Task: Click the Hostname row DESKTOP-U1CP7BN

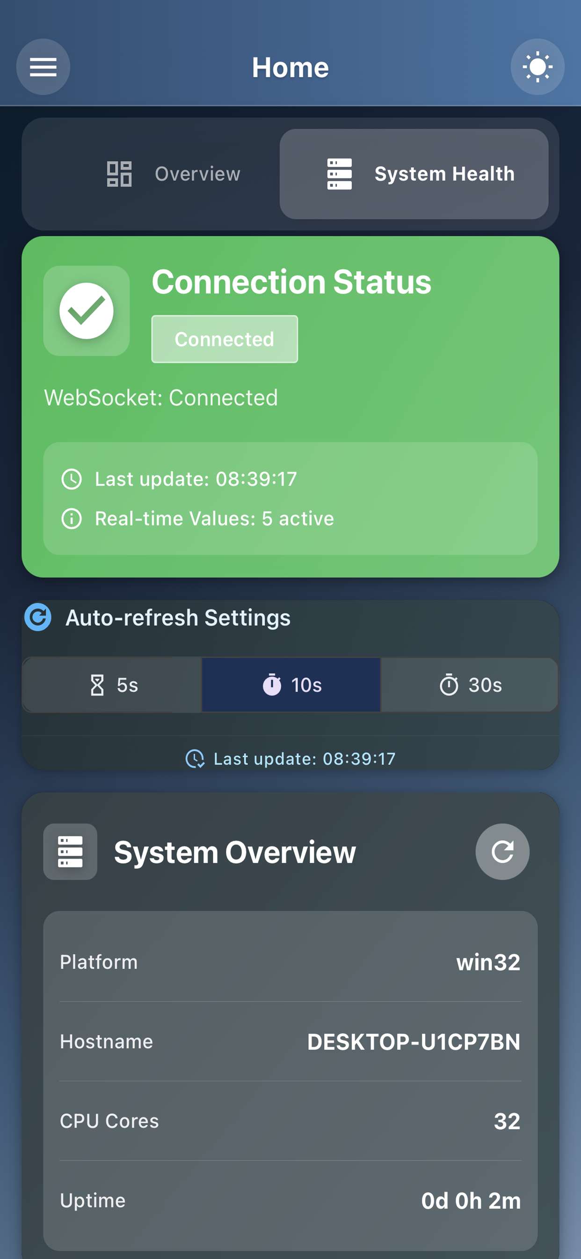Action: [x=290, y=1042]
